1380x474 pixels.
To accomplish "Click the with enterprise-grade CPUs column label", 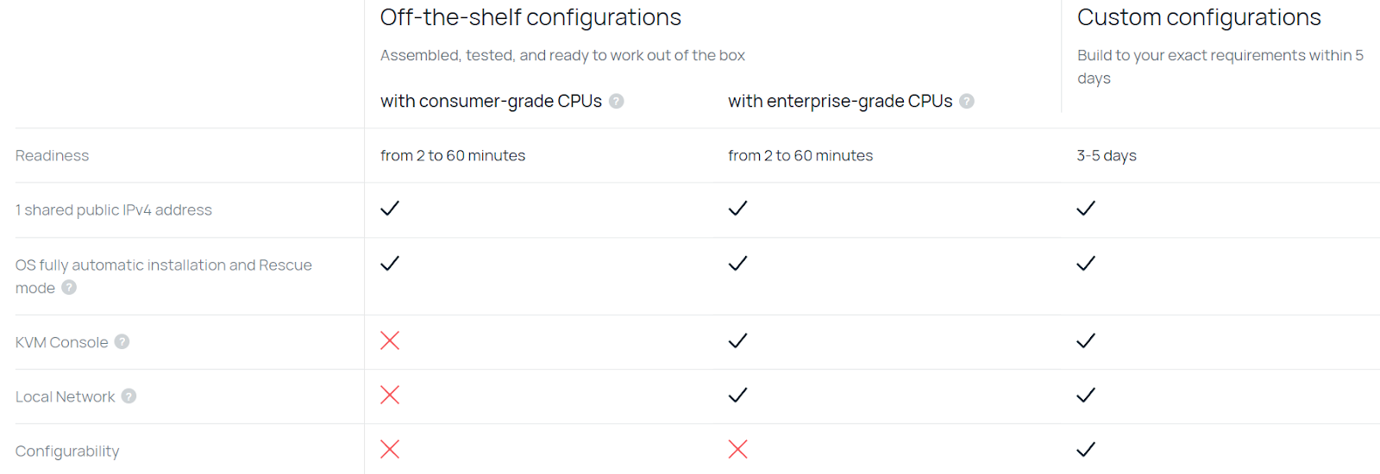I will click(x=840, y=101).
